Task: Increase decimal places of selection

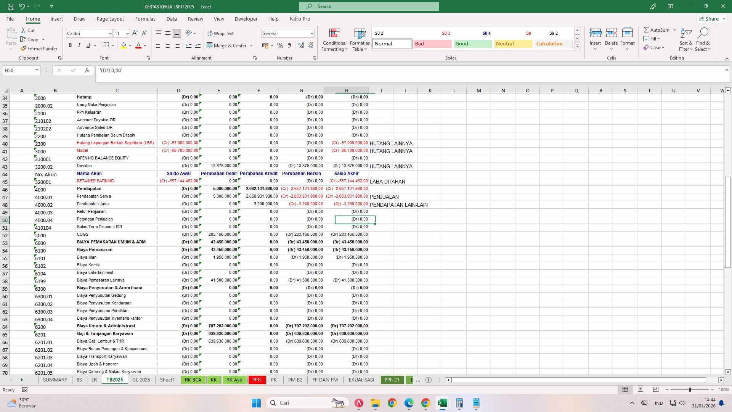Action: 301,45
